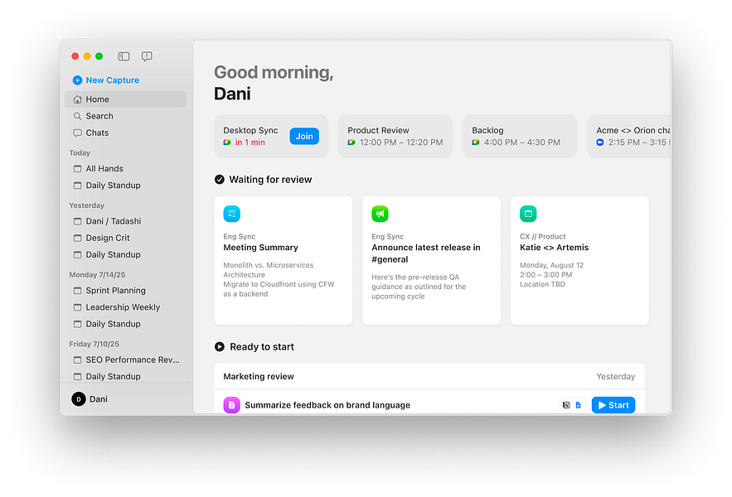
Task: Click the Ready to start play icon
Action: click(x=220, y=347)
